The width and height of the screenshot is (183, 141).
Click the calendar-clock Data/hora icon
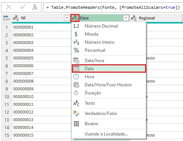coord(76,61)
